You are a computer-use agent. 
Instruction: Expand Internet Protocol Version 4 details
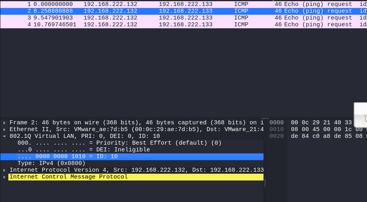[x=4, y=170]
